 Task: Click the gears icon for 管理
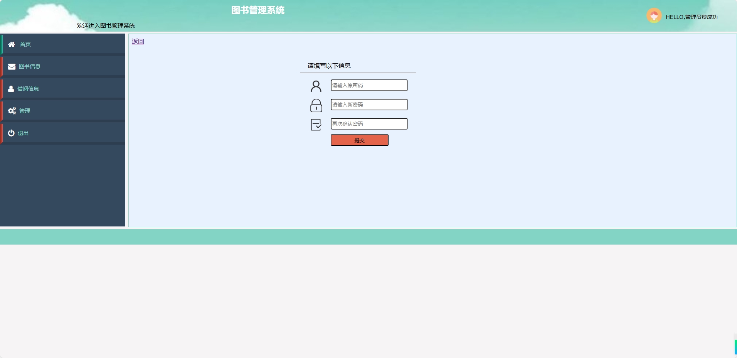[x=11, y=111]
